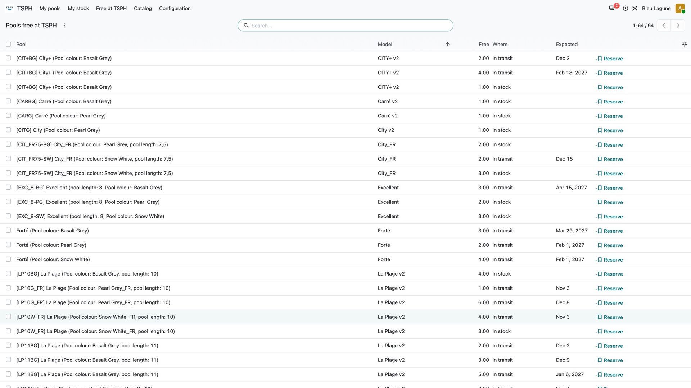The image size is (691, 388).
Task: Open the My stock menu
Action: [x=78, y=8]
